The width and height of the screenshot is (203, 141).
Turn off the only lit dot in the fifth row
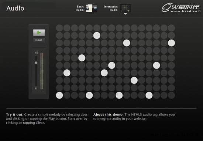pos(82,58)
